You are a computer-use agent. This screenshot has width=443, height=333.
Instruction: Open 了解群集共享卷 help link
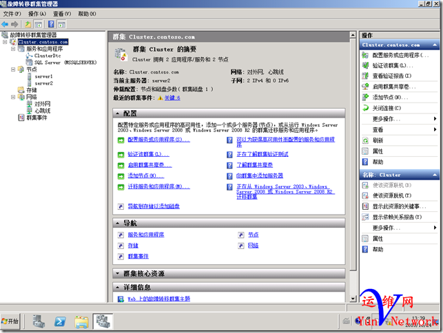coord(254,165)
